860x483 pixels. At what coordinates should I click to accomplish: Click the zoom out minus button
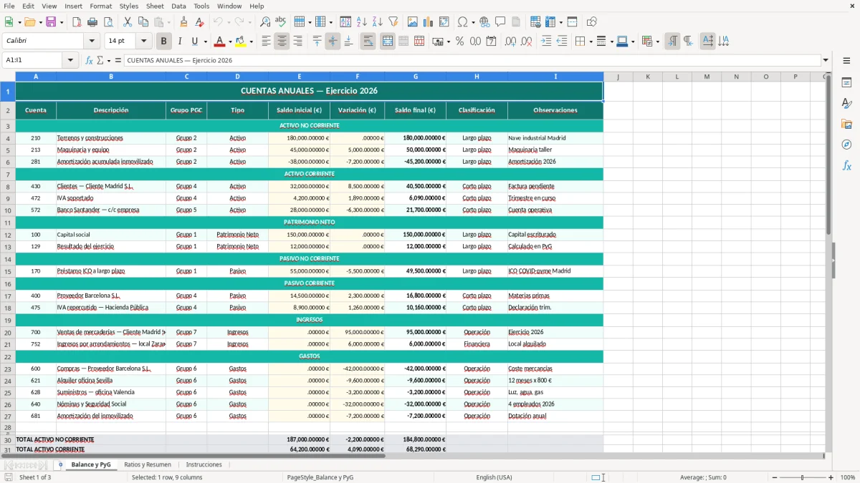[775, 477]
